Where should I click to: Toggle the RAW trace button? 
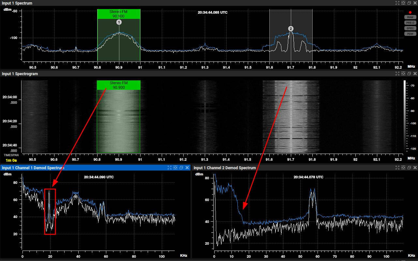tap(410, 17)
